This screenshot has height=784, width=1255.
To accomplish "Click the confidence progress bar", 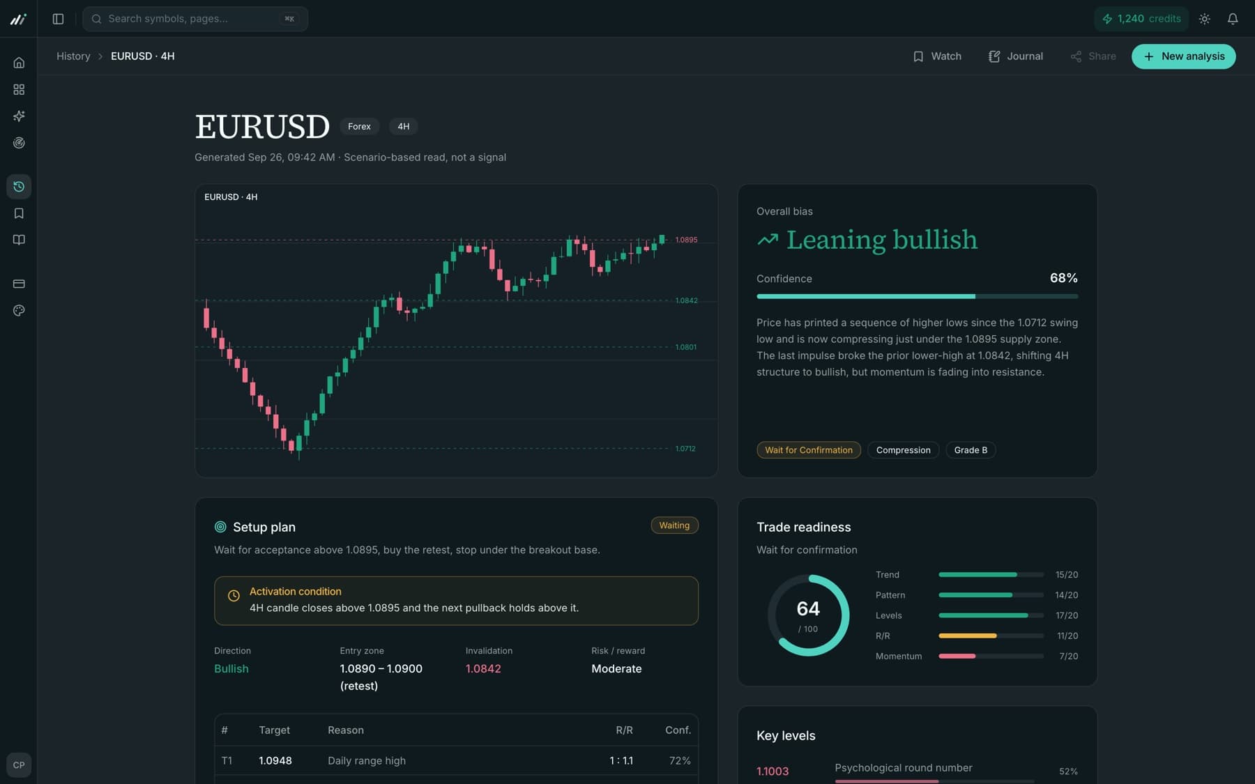I will click(x=917, y=296).
